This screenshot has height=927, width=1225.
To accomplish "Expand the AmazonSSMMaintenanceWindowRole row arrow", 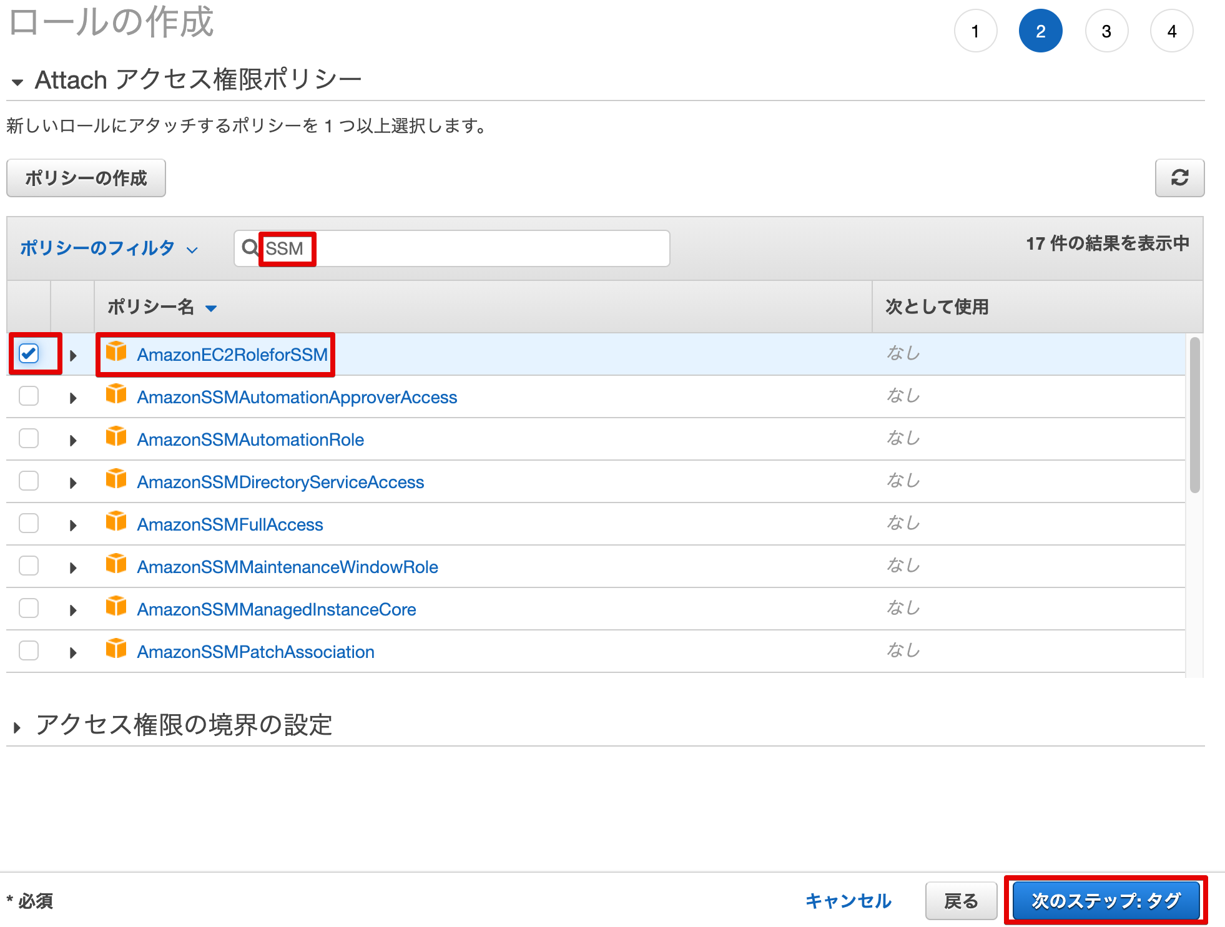I will click(x=73, y=568).
